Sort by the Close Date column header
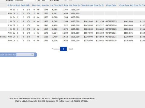 point(111,5)
